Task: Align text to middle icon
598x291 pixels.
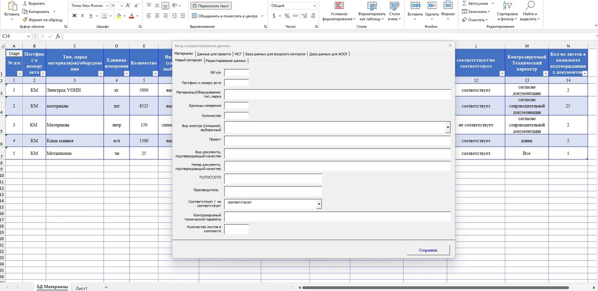Action: pos(157,5)
